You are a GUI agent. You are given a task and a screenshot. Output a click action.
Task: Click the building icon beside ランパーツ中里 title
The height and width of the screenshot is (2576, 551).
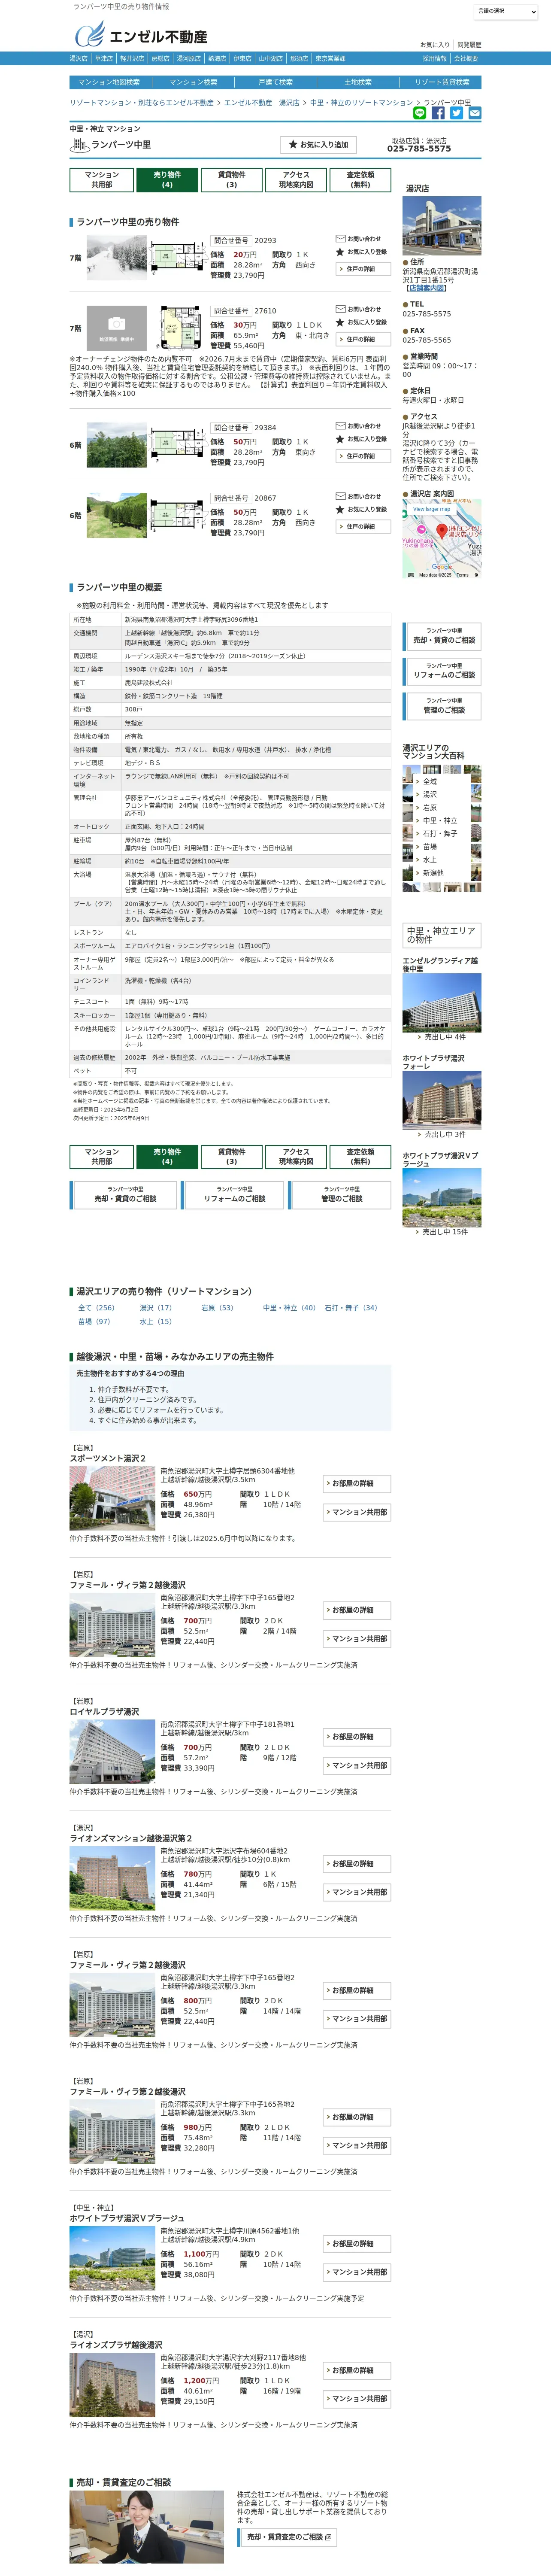[x=79, y=146]
